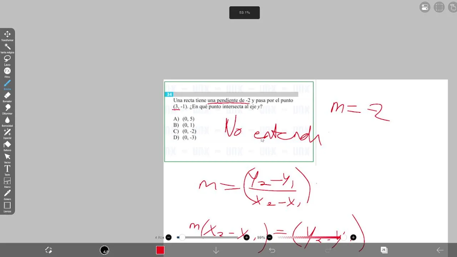Select the Marco frame tool
This screenshot has width=457, height=257.
[7, 182]
